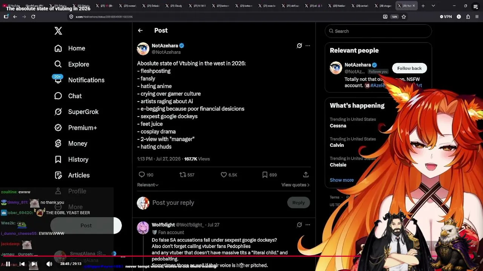The image size is (483, 271).
Task: Open the browser extensions puzzle icon
Action: pos(468,17)
